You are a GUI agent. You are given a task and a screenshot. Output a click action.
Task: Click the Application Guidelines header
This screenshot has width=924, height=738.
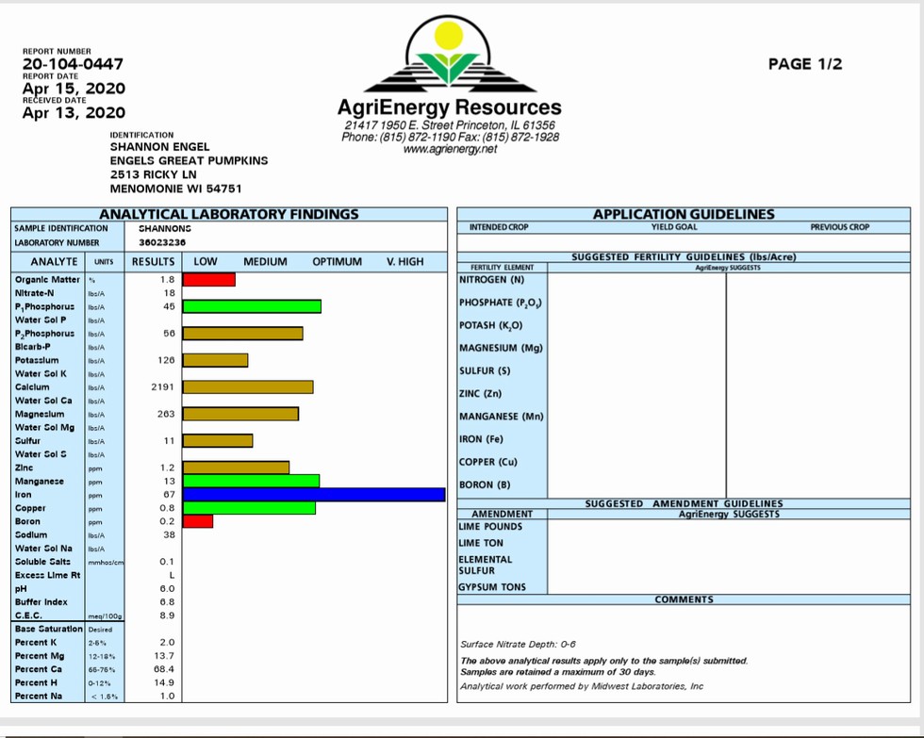[x=684, y=214]
